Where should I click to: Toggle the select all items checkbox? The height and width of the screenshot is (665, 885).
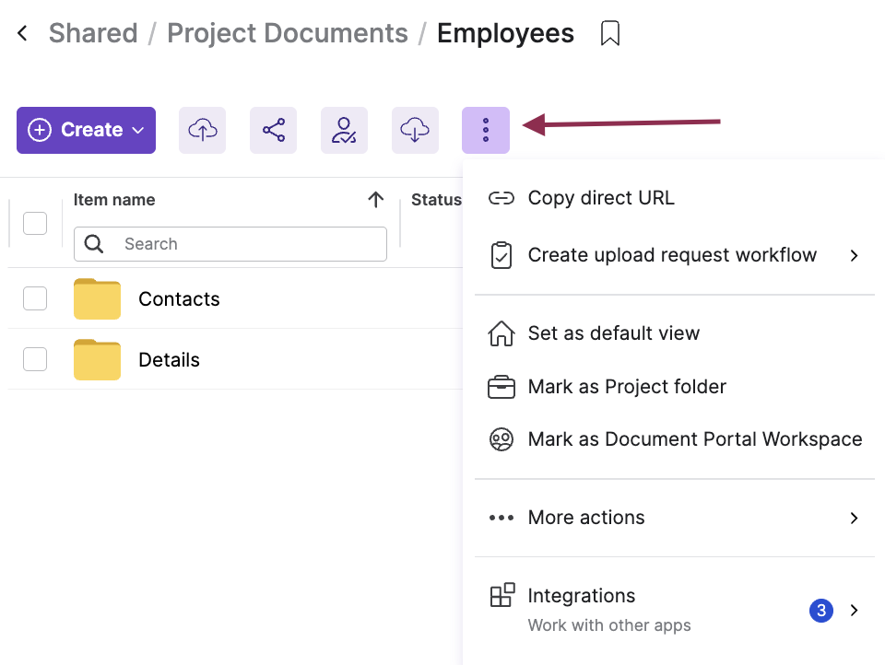(35, 223)
